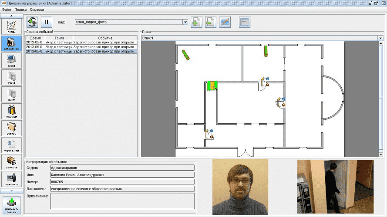Click the employee portrait photo
Image resolution: width=387 pixels, height=217 pixels.
click(240, 187)
